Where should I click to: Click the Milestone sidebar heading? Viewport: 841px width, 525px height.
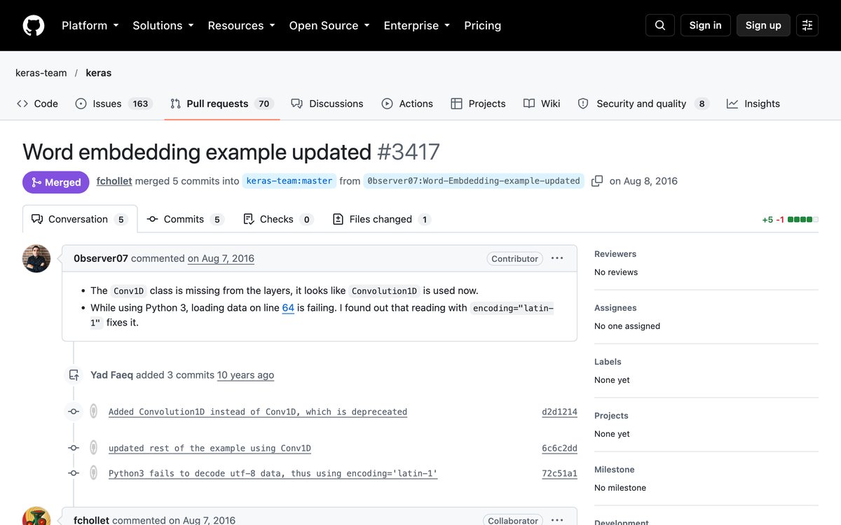coord(615,470)
